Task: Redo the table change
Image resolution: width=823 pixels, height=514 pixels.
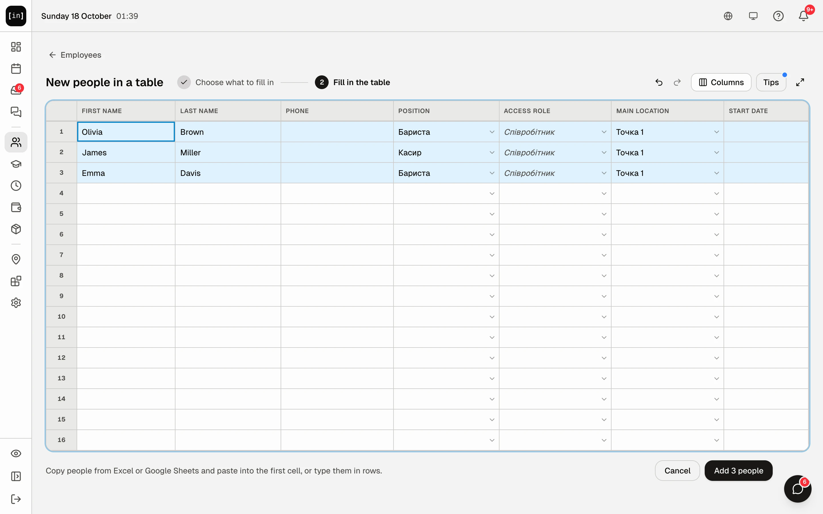Action: 677,82
